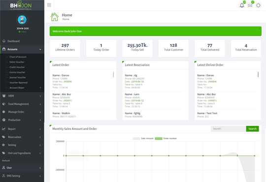Focus the Month input field
The image size is (266, 182).
(x=229, y=129)
